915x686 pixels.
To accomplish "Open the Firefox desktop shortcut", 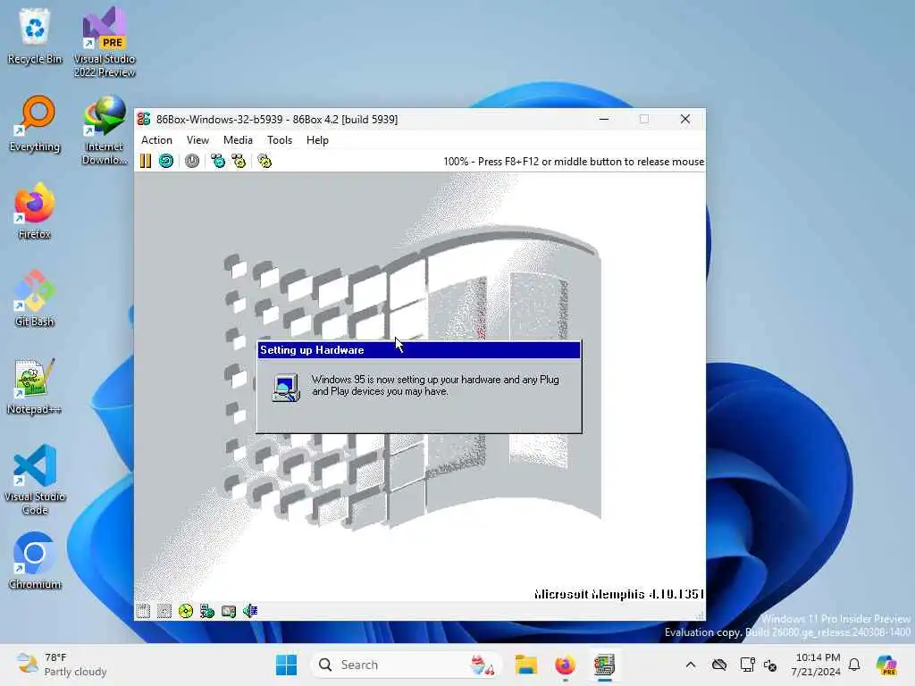I will (35, 211).
